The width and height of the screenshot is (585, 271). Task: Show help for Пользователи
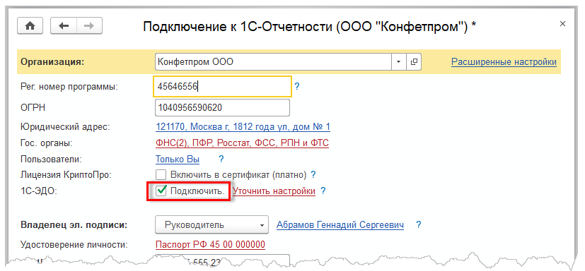221,159
